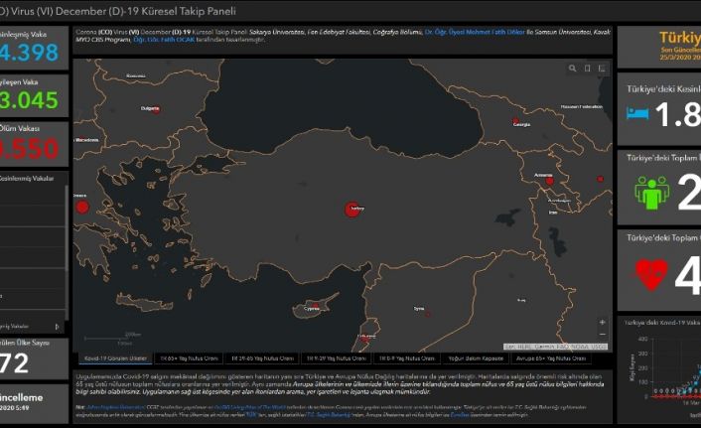
Task: Click the red heart pulse icon
Action: click(x=651, y=272)
